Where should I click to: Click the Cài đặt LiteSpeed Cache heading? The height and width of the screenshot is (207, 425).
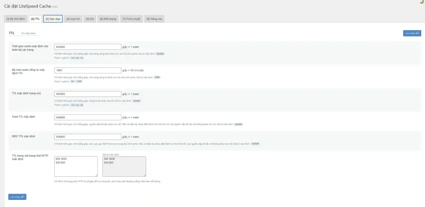28,6
